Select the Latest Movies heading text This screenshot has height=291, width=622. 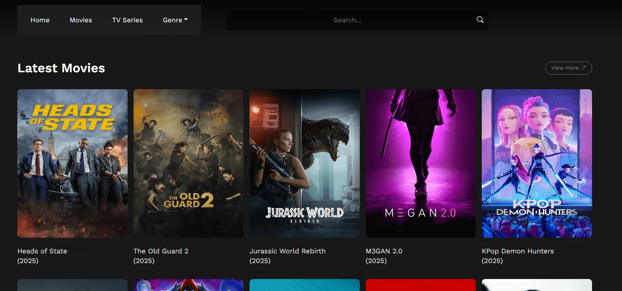(x=61, y=68)
